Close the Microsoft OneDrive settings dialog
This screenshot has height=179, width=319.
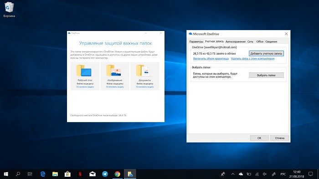click(x=286, y=34)
